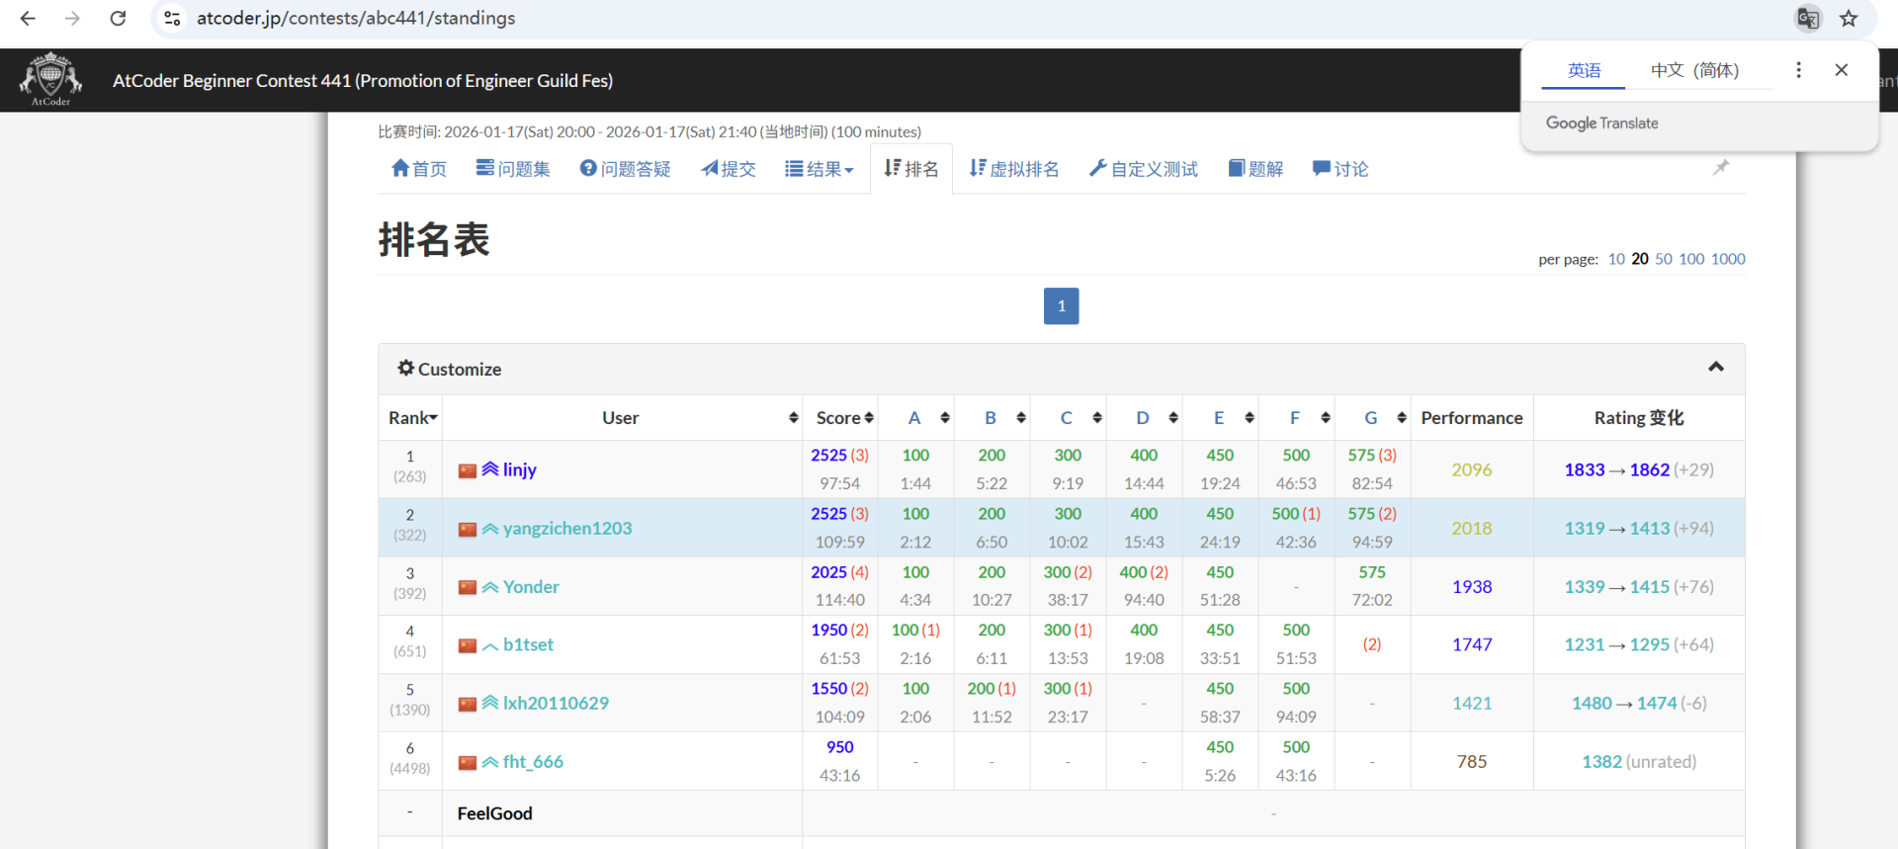Open the 提交 tab
Screen dimensions: 1898x849
729,169
